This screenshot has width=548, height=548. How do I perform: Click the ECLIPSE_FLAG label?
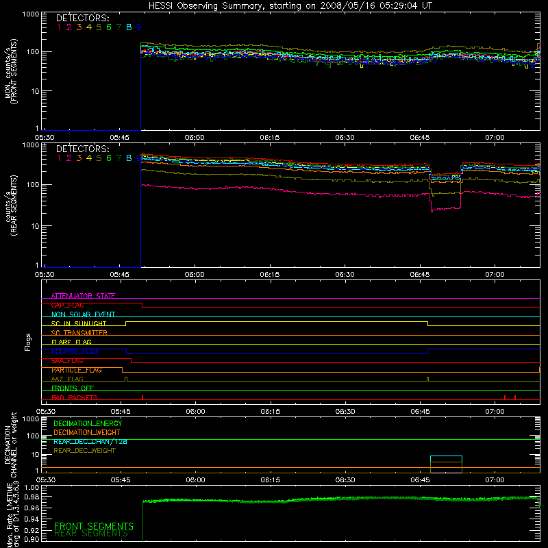pos(75,351)
